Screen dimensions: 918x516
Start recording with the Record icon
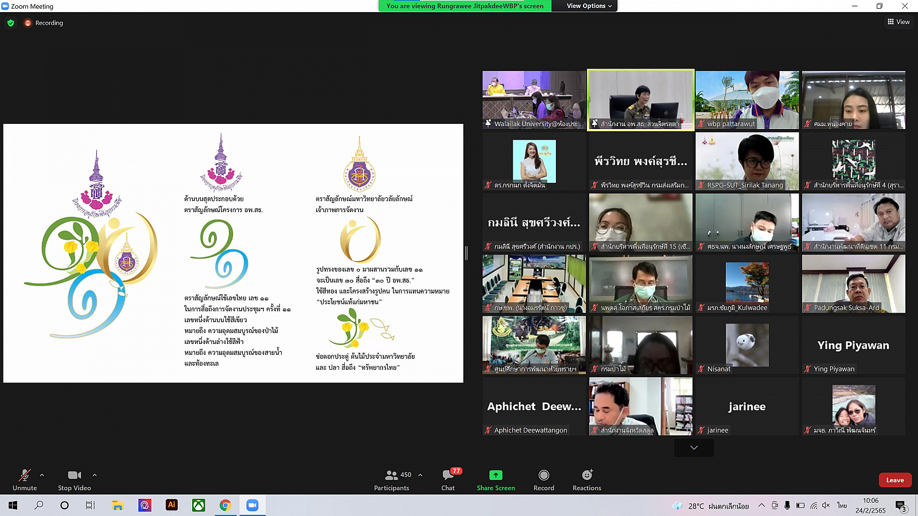point(543,475)
